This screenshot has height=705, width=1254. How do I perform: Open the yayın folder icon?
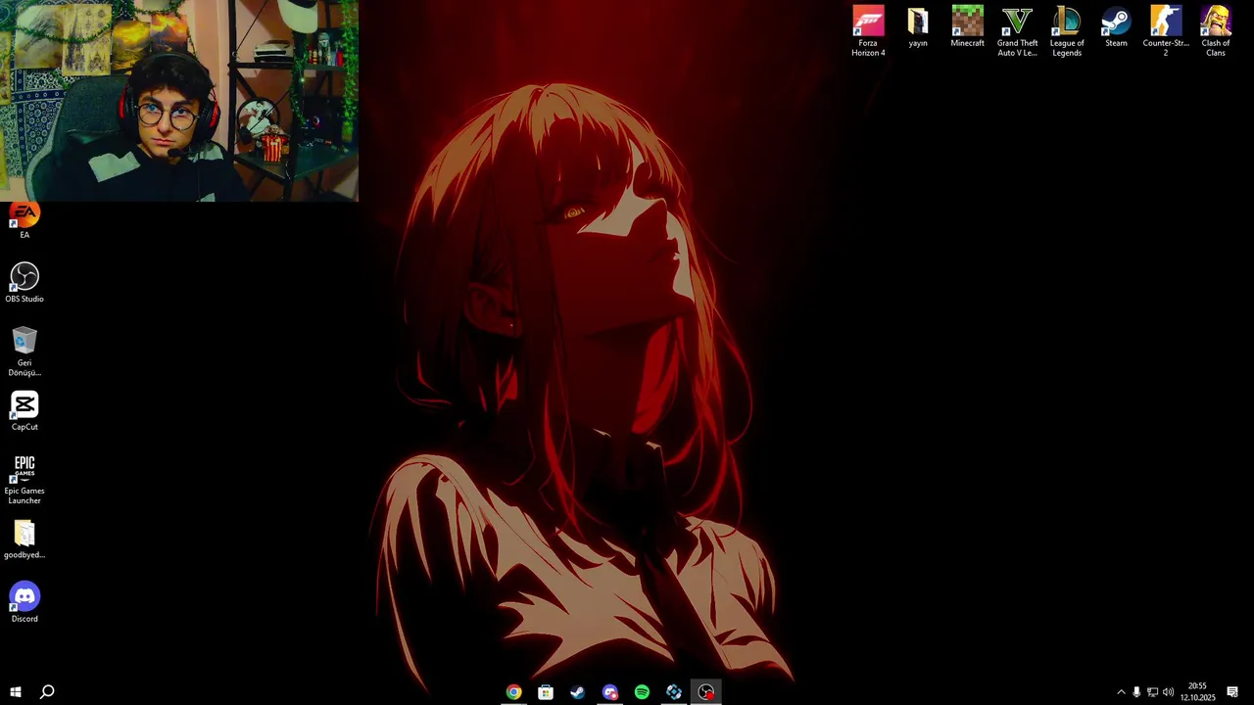click(x=918, y=27)
